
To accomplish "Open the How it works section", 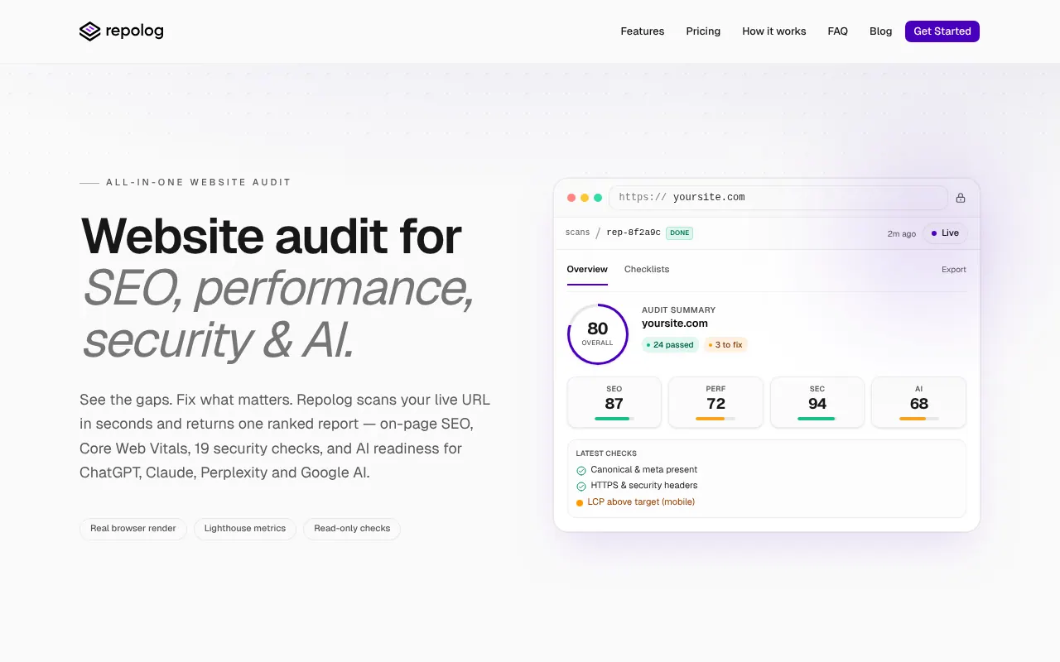I will pos(774,31).
